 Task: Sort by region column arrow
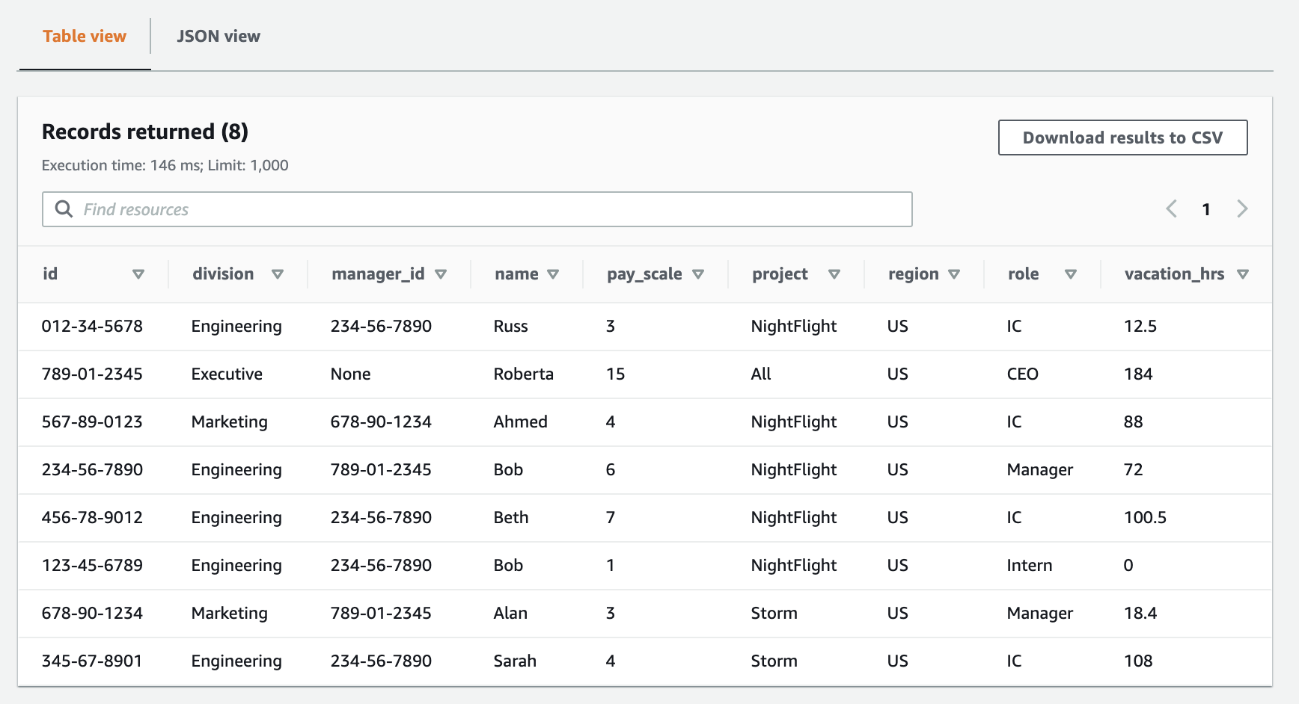click(x=954, y=274)
